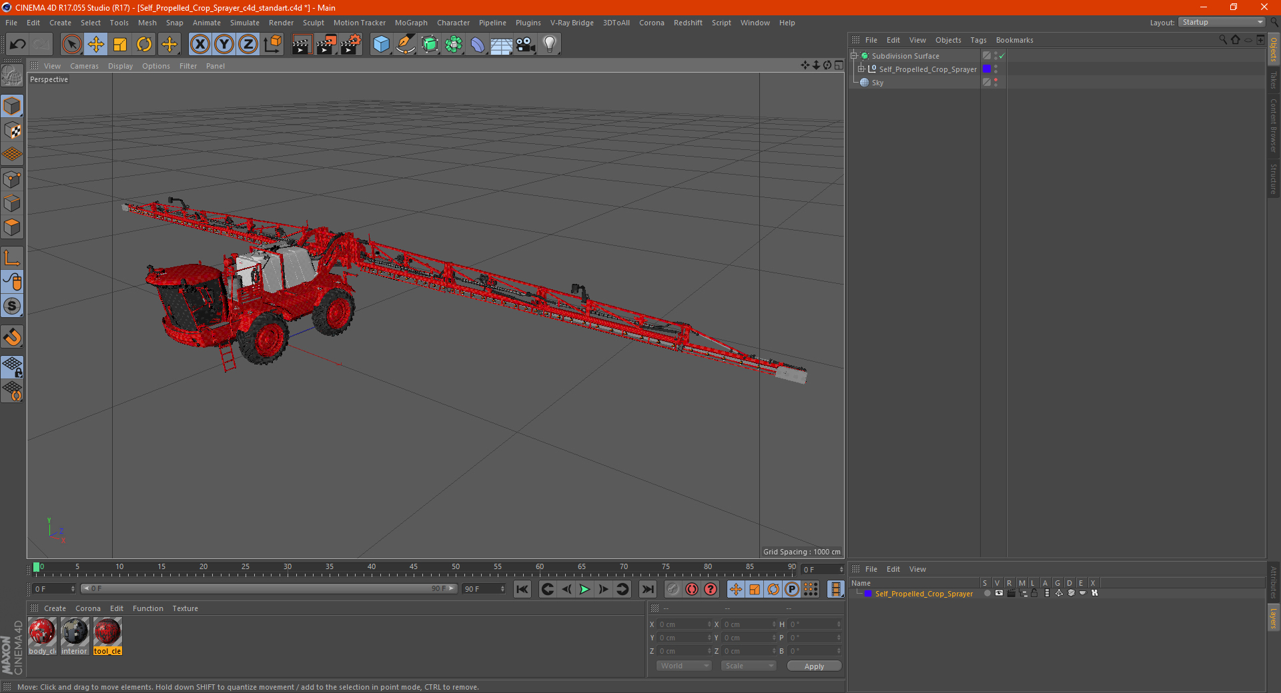This screenshot has width=1281, height=693.
Task: Select the Live Selection tool
Action: pos(71,45)
